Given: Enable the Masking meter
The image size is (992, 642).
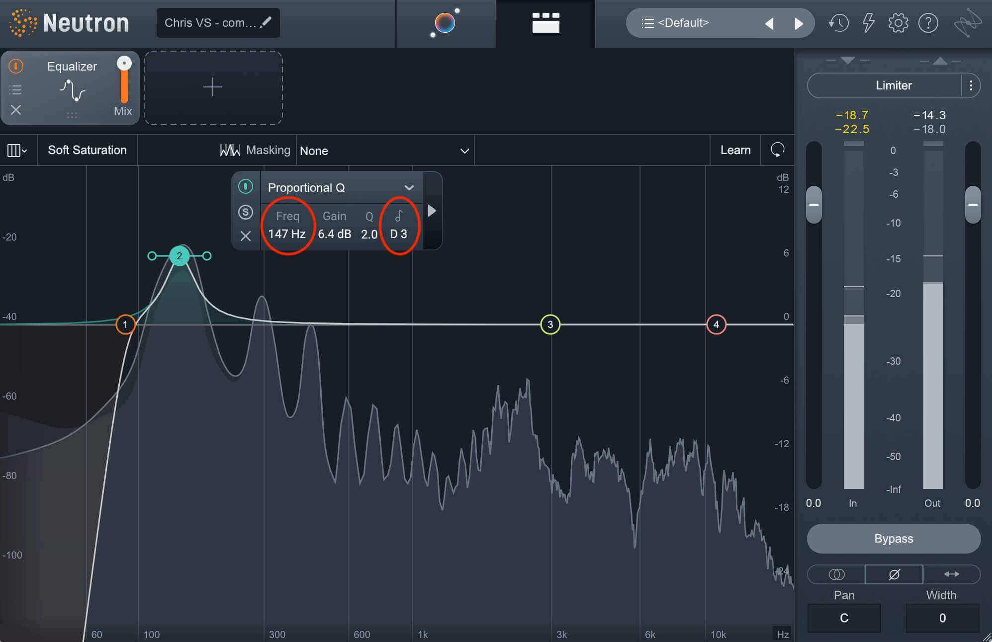Looking at the screenshot, I should coord(255,150).
